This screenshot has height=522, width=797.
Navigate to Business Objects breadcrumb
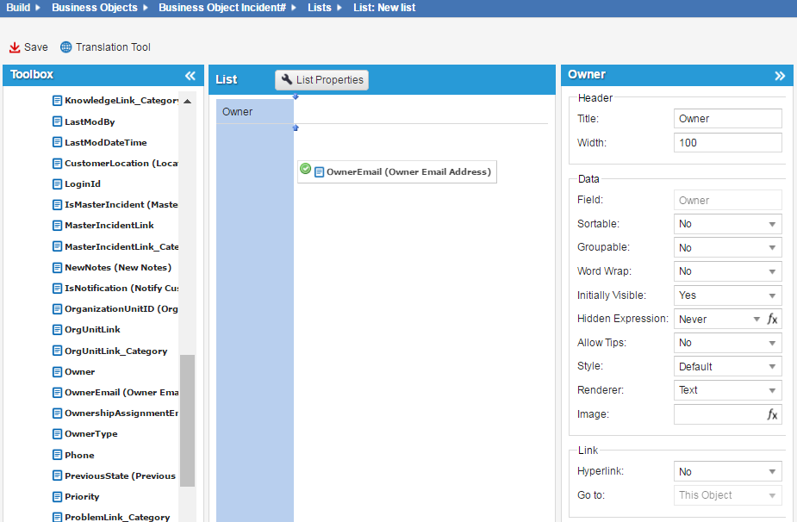click(94, 8)
